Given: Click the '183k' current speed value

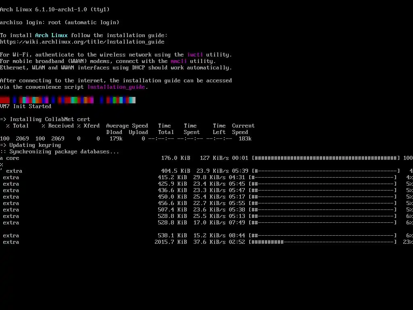Looking at the screenshot, I should [245, 139].
